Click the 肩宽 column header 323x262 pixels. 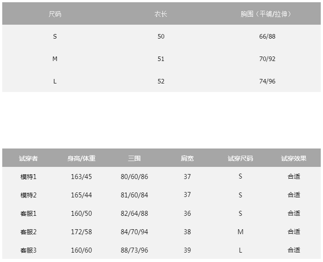click(x=187, y=158)
